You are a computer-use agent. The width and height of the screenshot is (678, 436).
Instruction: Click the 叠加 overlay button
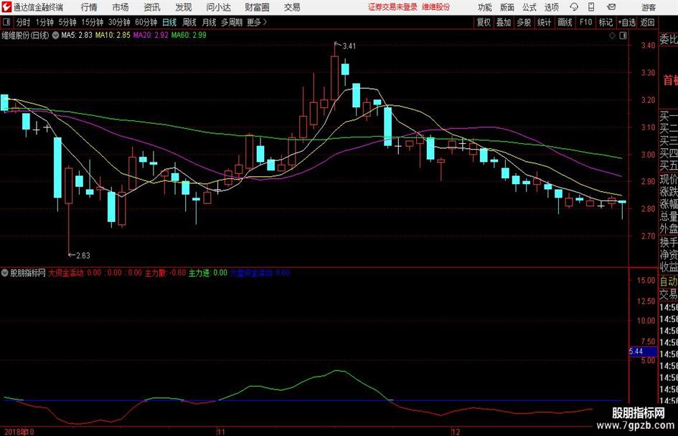pos(504,22)
